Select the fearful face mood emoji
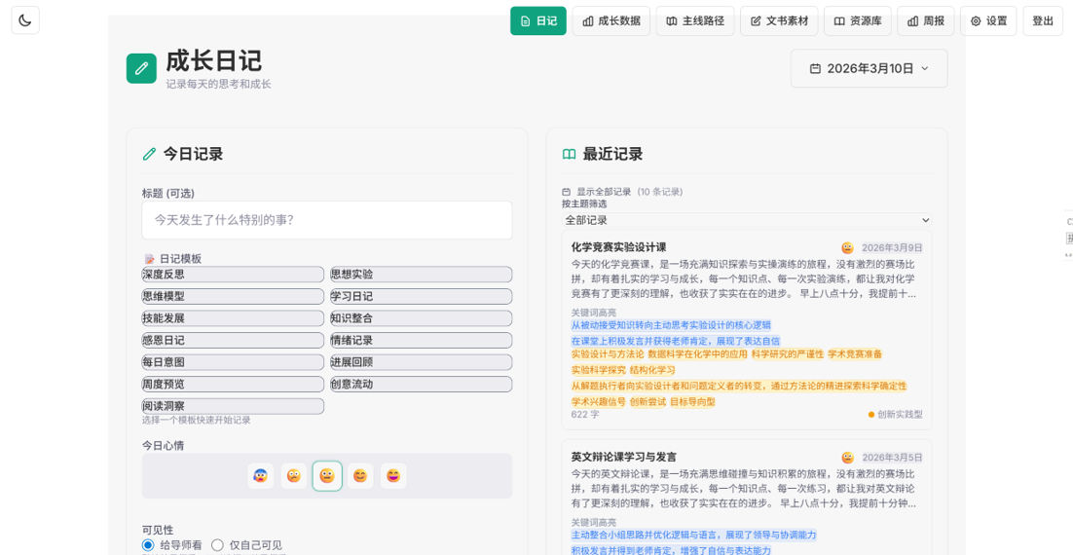The width and height of the screenshot is (1073, 555). 260,475
